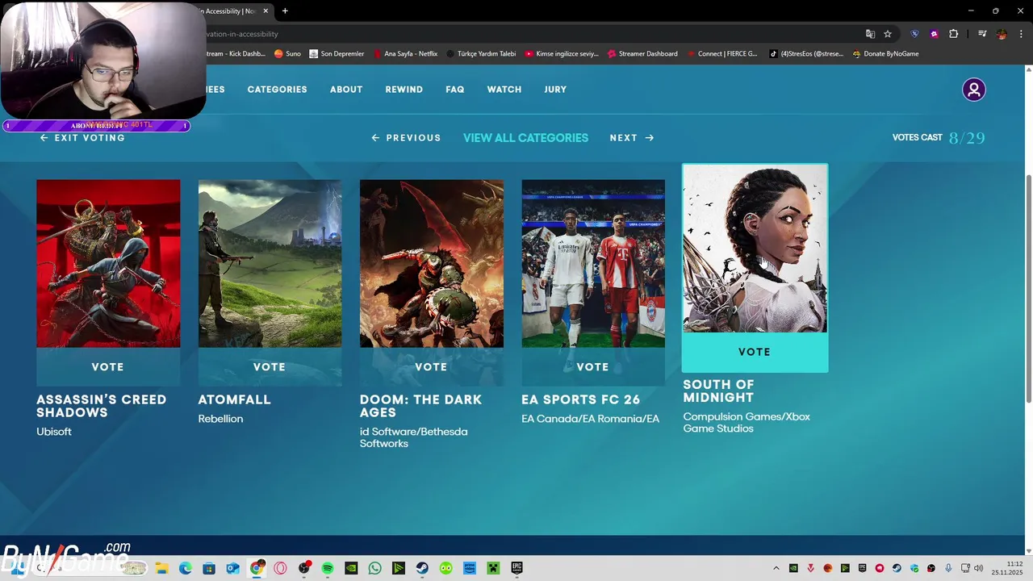Open Opera GX from the taskbar
1033x581 pixels.
[x=280, y=568]
